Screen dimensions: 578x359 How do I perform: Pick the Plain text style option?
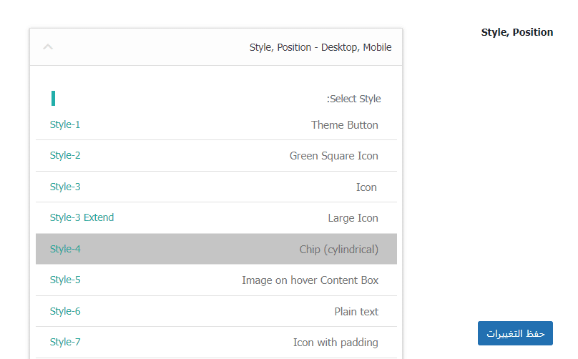[356, 312]
